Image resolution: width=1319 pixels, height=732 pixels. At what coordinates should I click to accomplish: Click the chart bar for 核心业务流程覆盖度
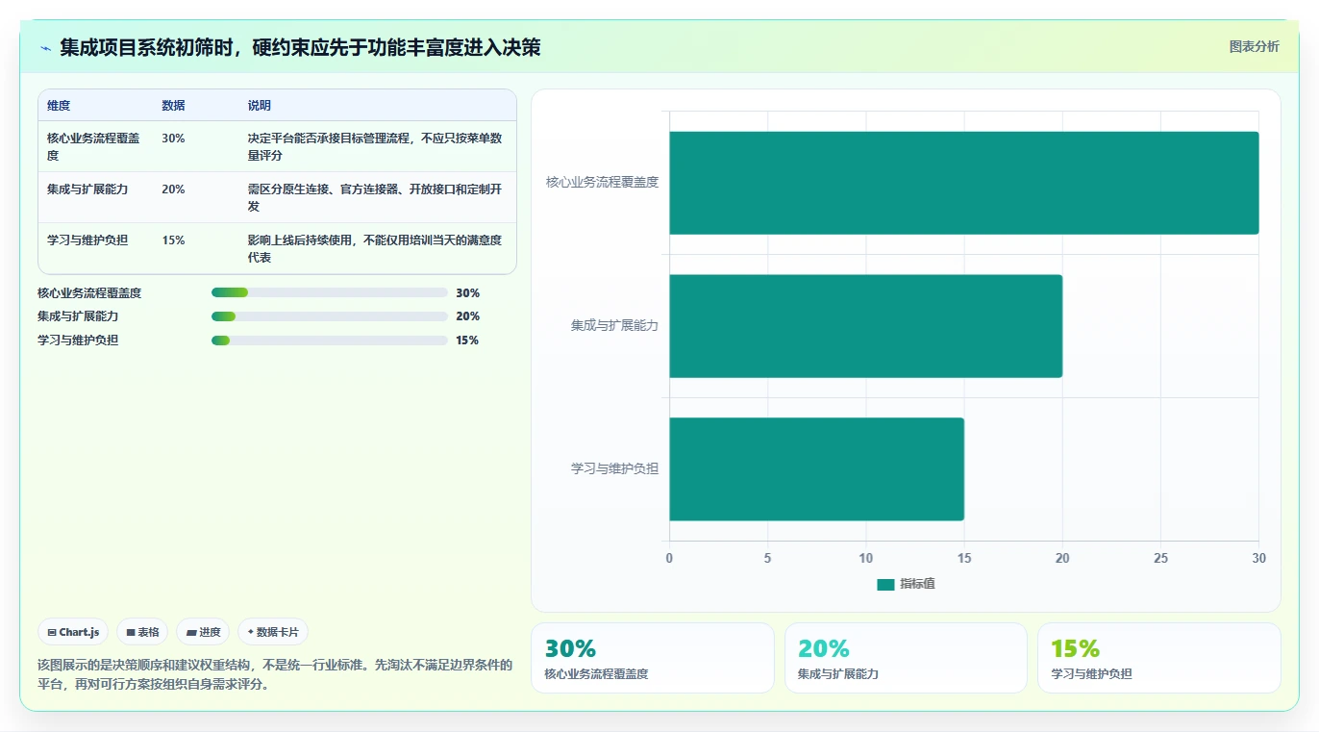coord(964,183)
